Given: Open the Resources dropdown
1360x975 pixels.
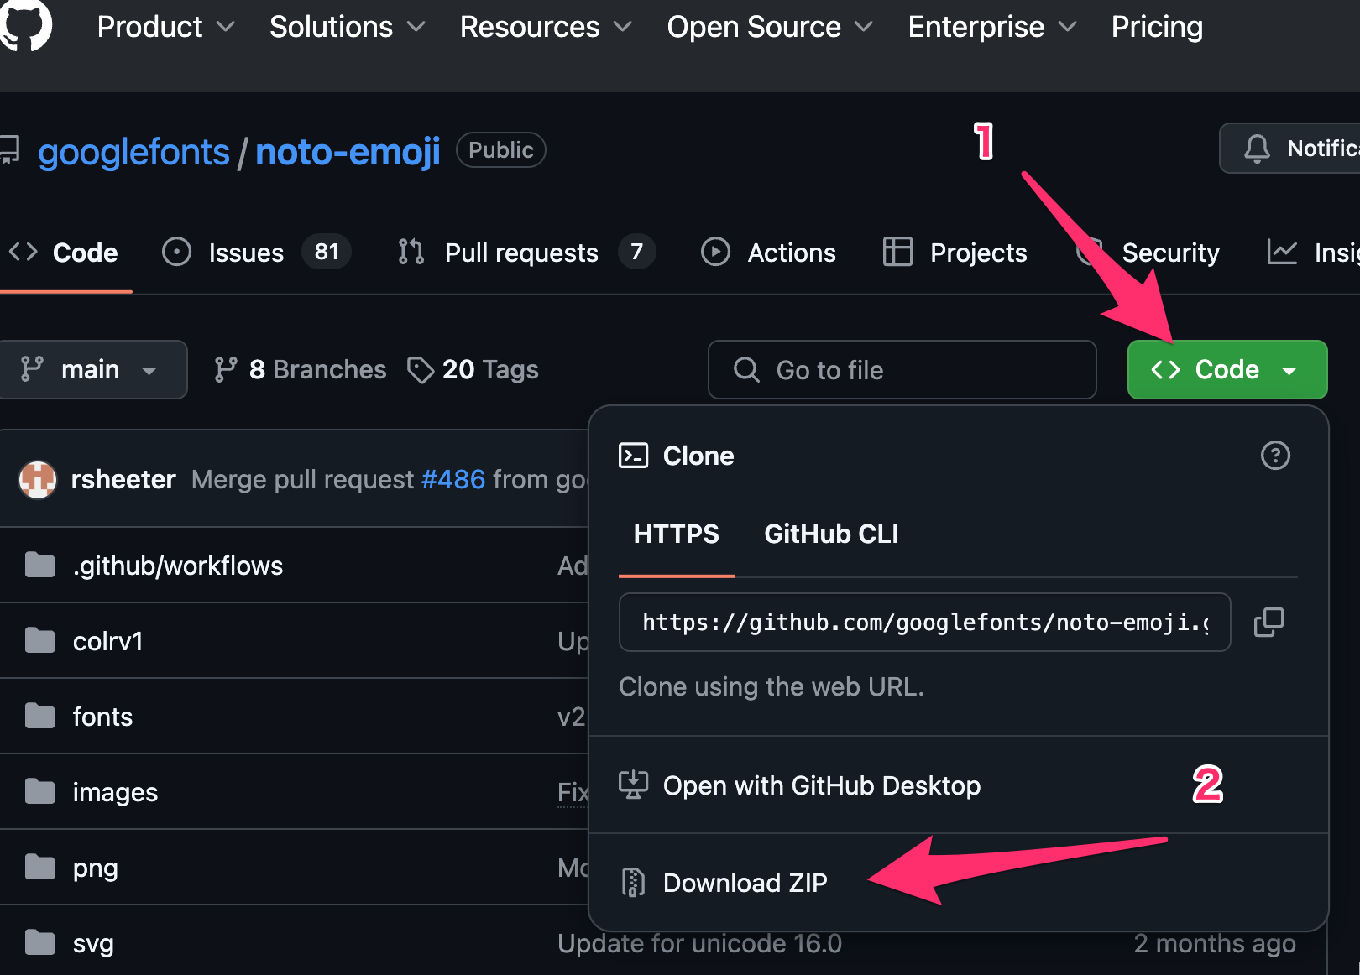Looking at the screenshot, I should coord(546,27).
